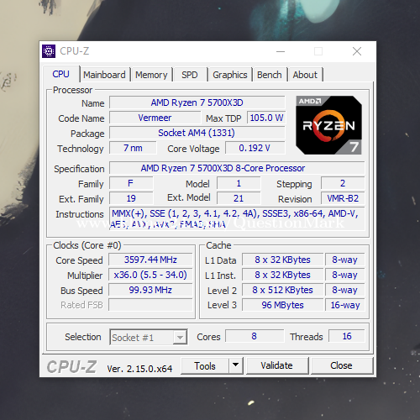Image resolution: width=420 pixels, height=420 pixels.
Task: Click the Ext. Family value 19
Action: (x=131, y=198)
